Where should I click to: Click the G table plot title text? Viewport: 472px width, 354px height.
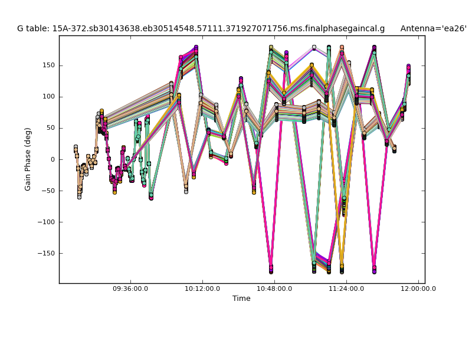coord(201,28)
